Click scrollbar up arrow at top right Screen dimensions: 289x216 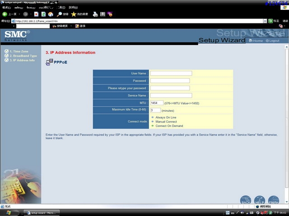pyautogui.click(x=287, y=47)
